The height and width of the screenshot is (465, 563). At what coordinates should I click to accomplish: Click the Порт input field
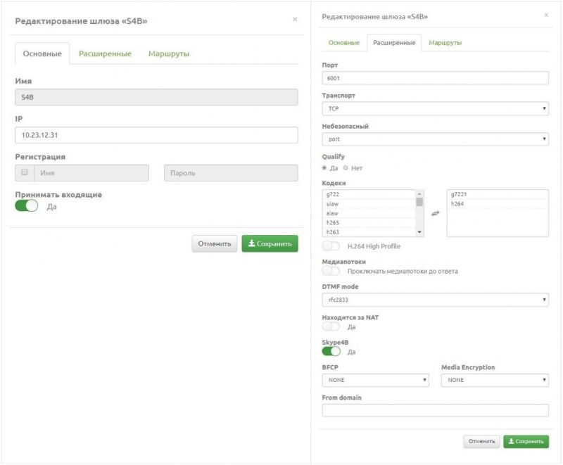(x=435, y=78)
